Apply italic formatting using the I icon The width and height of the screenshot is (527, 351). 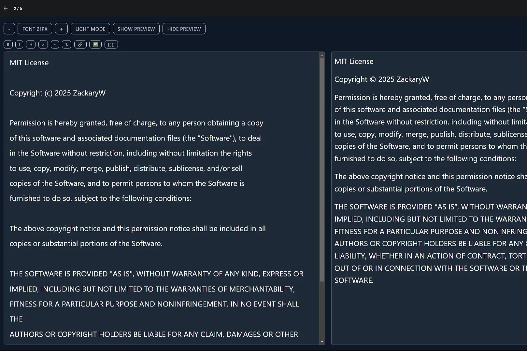19,44
